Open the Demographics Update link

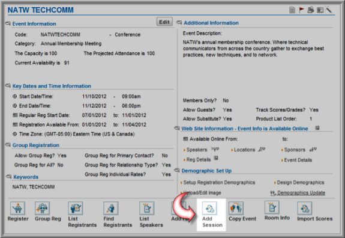click(301, 193)
